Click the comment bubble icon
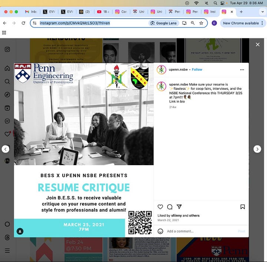This screenshot has width=267, height=262. point(169,207)
